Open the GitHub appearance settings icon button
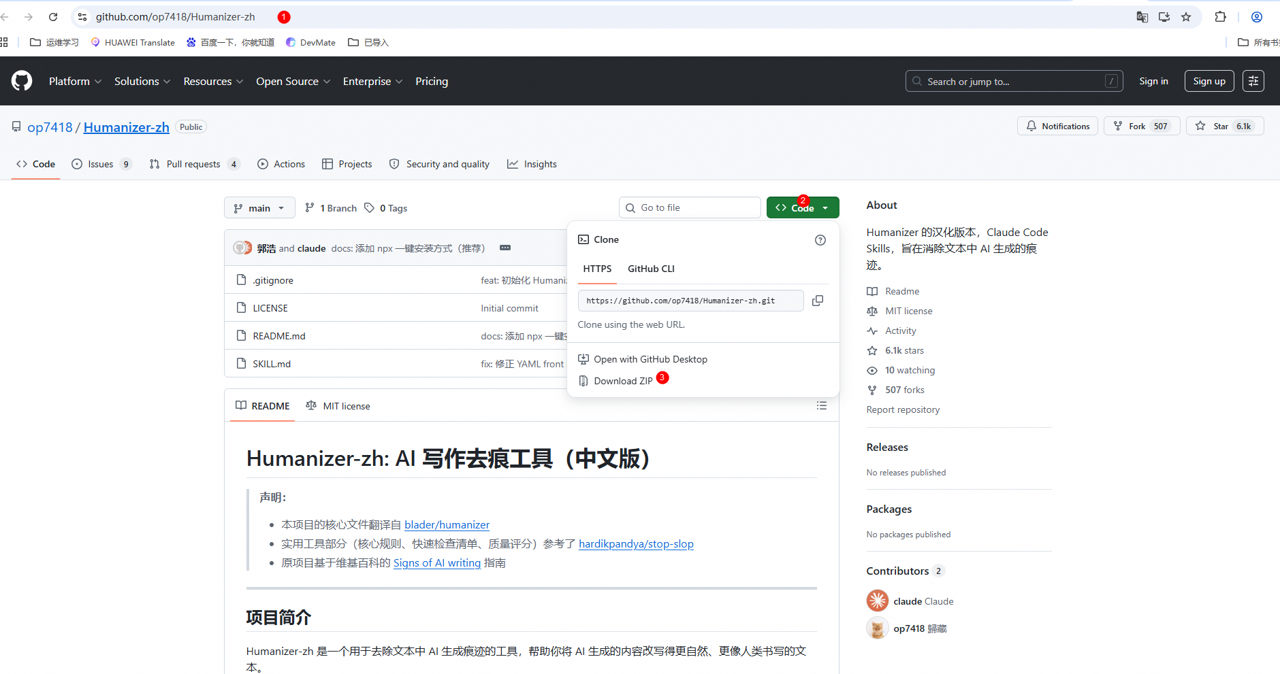This screenshot has width=1280, height=674. (1253, 81)
